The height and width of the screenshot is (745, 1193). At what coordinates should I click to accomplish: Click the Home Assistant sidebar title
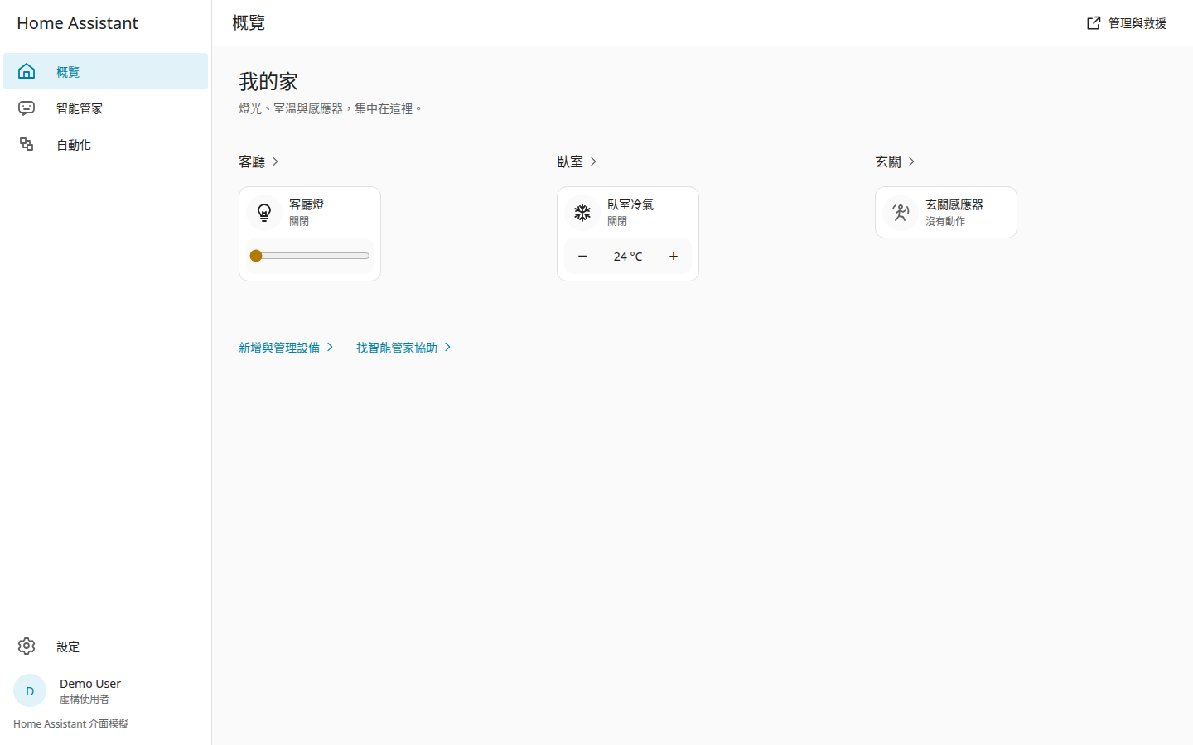[77, 23]
